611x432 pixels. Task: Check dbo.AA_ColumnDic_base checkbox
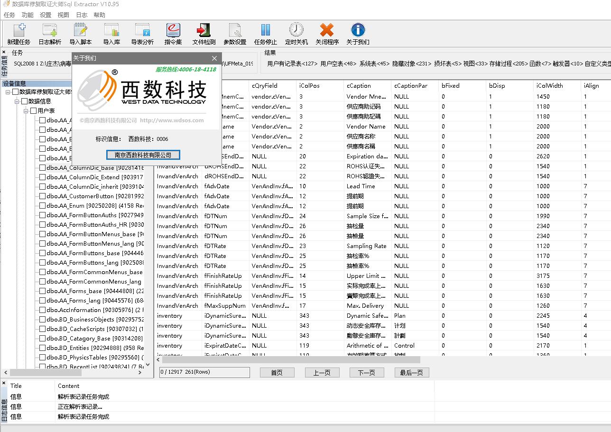pyautogui.click(x=42, y=167)
